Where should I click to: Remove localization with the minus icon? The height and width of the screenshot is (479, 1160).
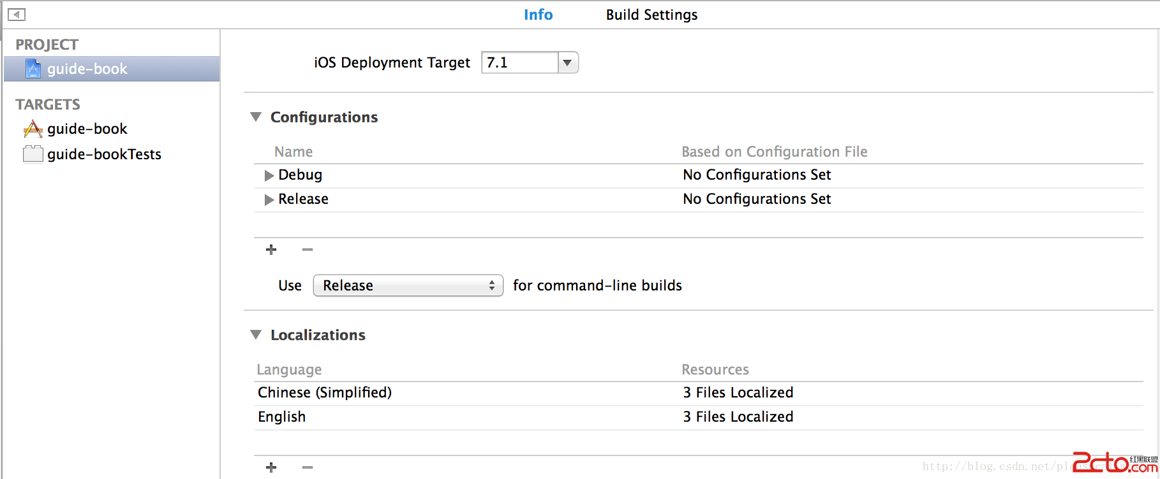(308, 468)
